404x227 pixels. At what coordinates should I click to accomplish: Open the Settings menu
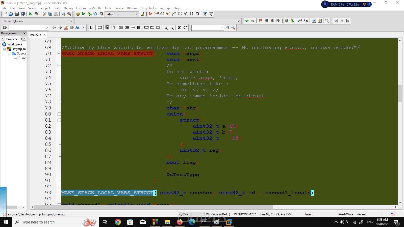pyautogui.click(x=165, y=8)
